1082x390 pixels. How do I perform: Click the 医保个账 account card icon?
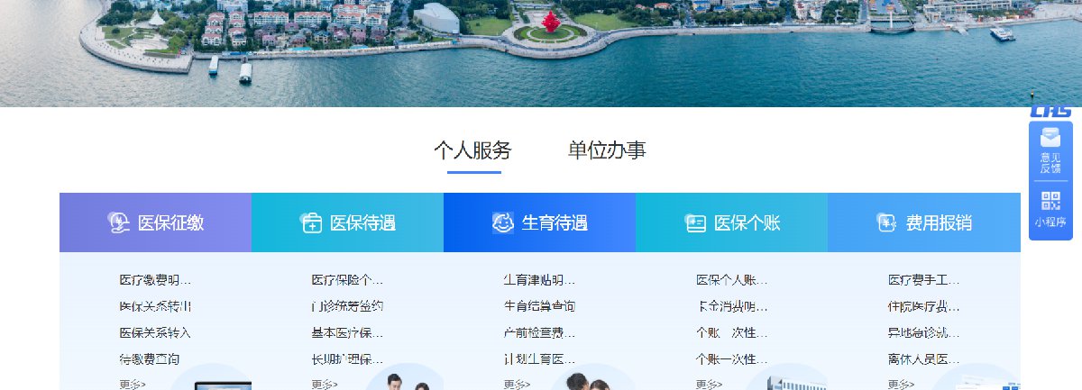tap(694, 222)
